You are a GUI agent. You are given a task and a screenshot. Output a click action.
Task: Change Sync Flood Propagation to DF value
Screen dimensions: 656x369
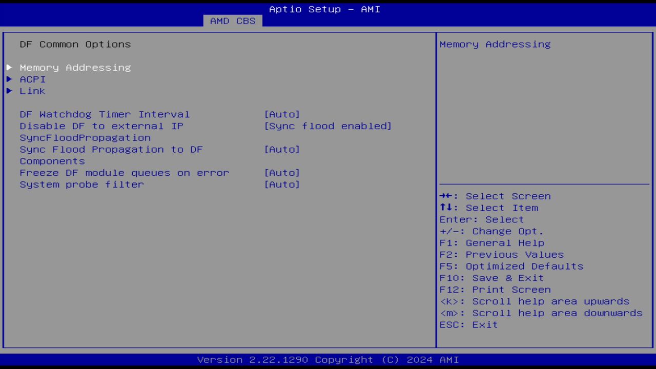tap(282, 150)
